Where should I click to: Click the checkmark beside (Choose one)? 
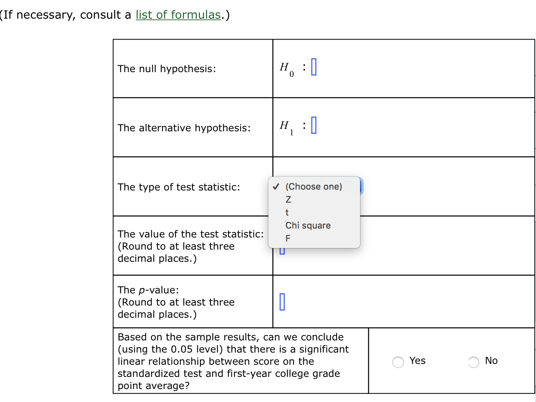276,186
